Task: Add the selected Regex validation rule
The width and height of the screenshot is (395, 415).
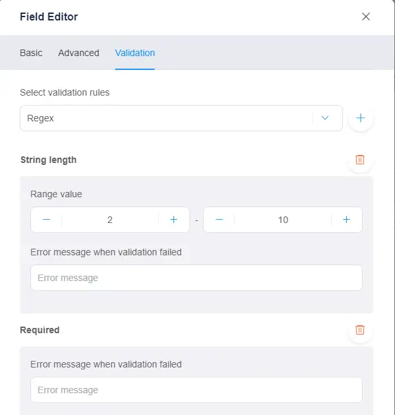Action: 360,118
